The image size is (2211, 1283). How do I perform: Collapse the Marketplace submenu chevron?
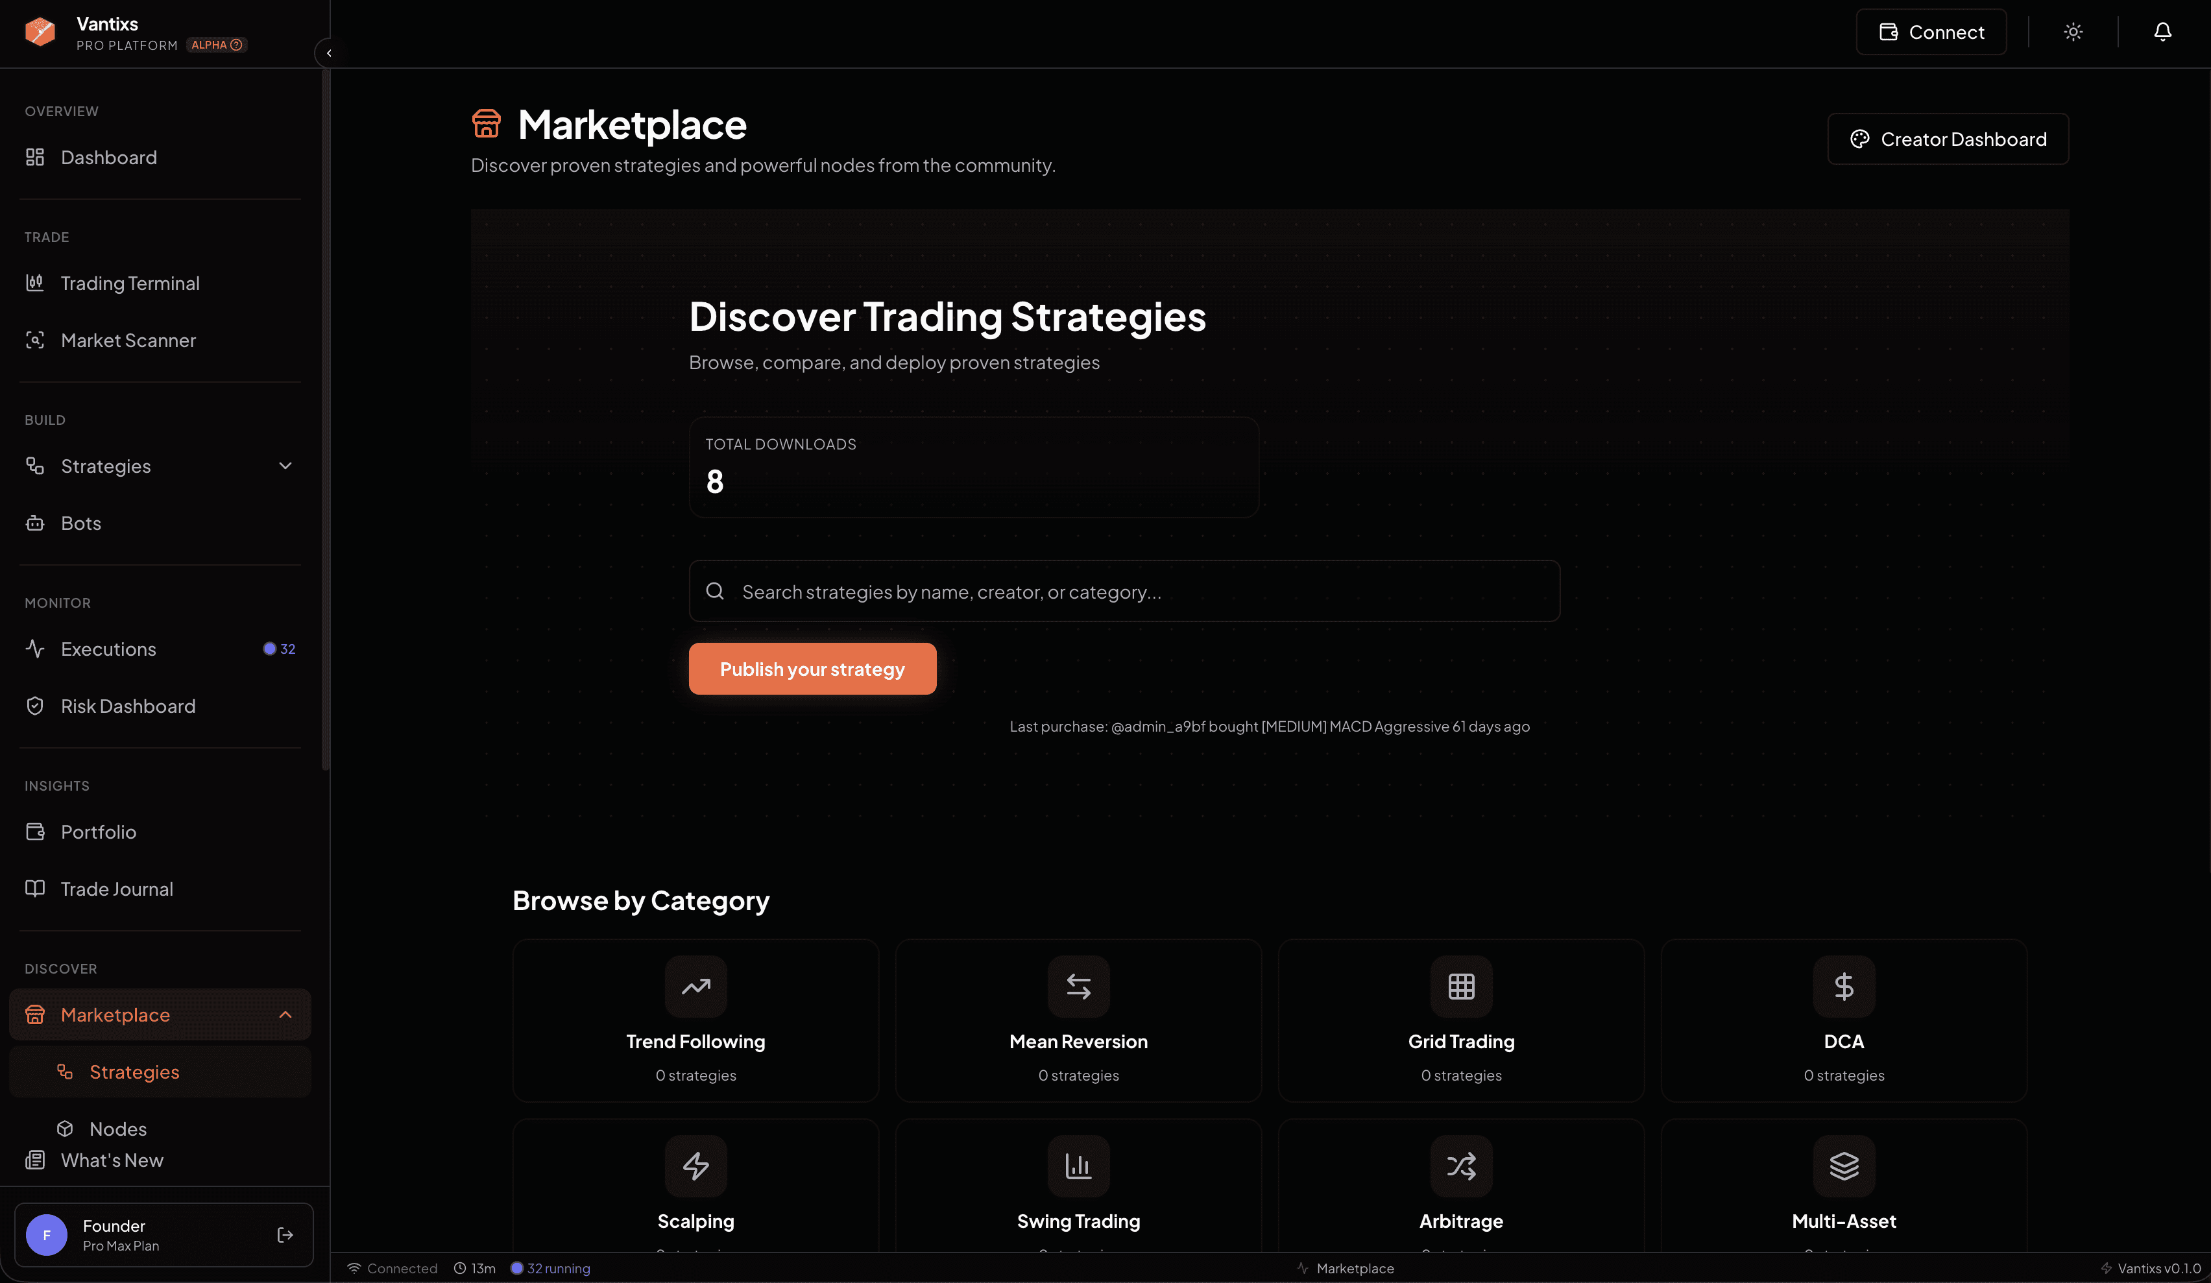click(x=285, y=1014)
